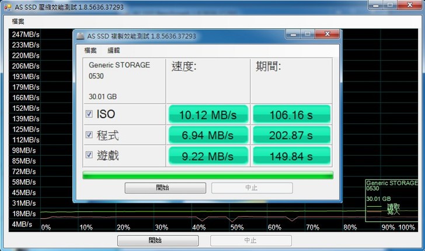Close the copy benchmark window
Viewport: 425px width, 251px height.
[328, 34]
